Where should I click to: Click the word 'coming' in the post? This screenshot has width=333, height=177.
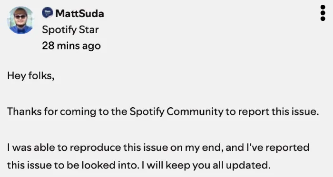(x=78, y=112)
